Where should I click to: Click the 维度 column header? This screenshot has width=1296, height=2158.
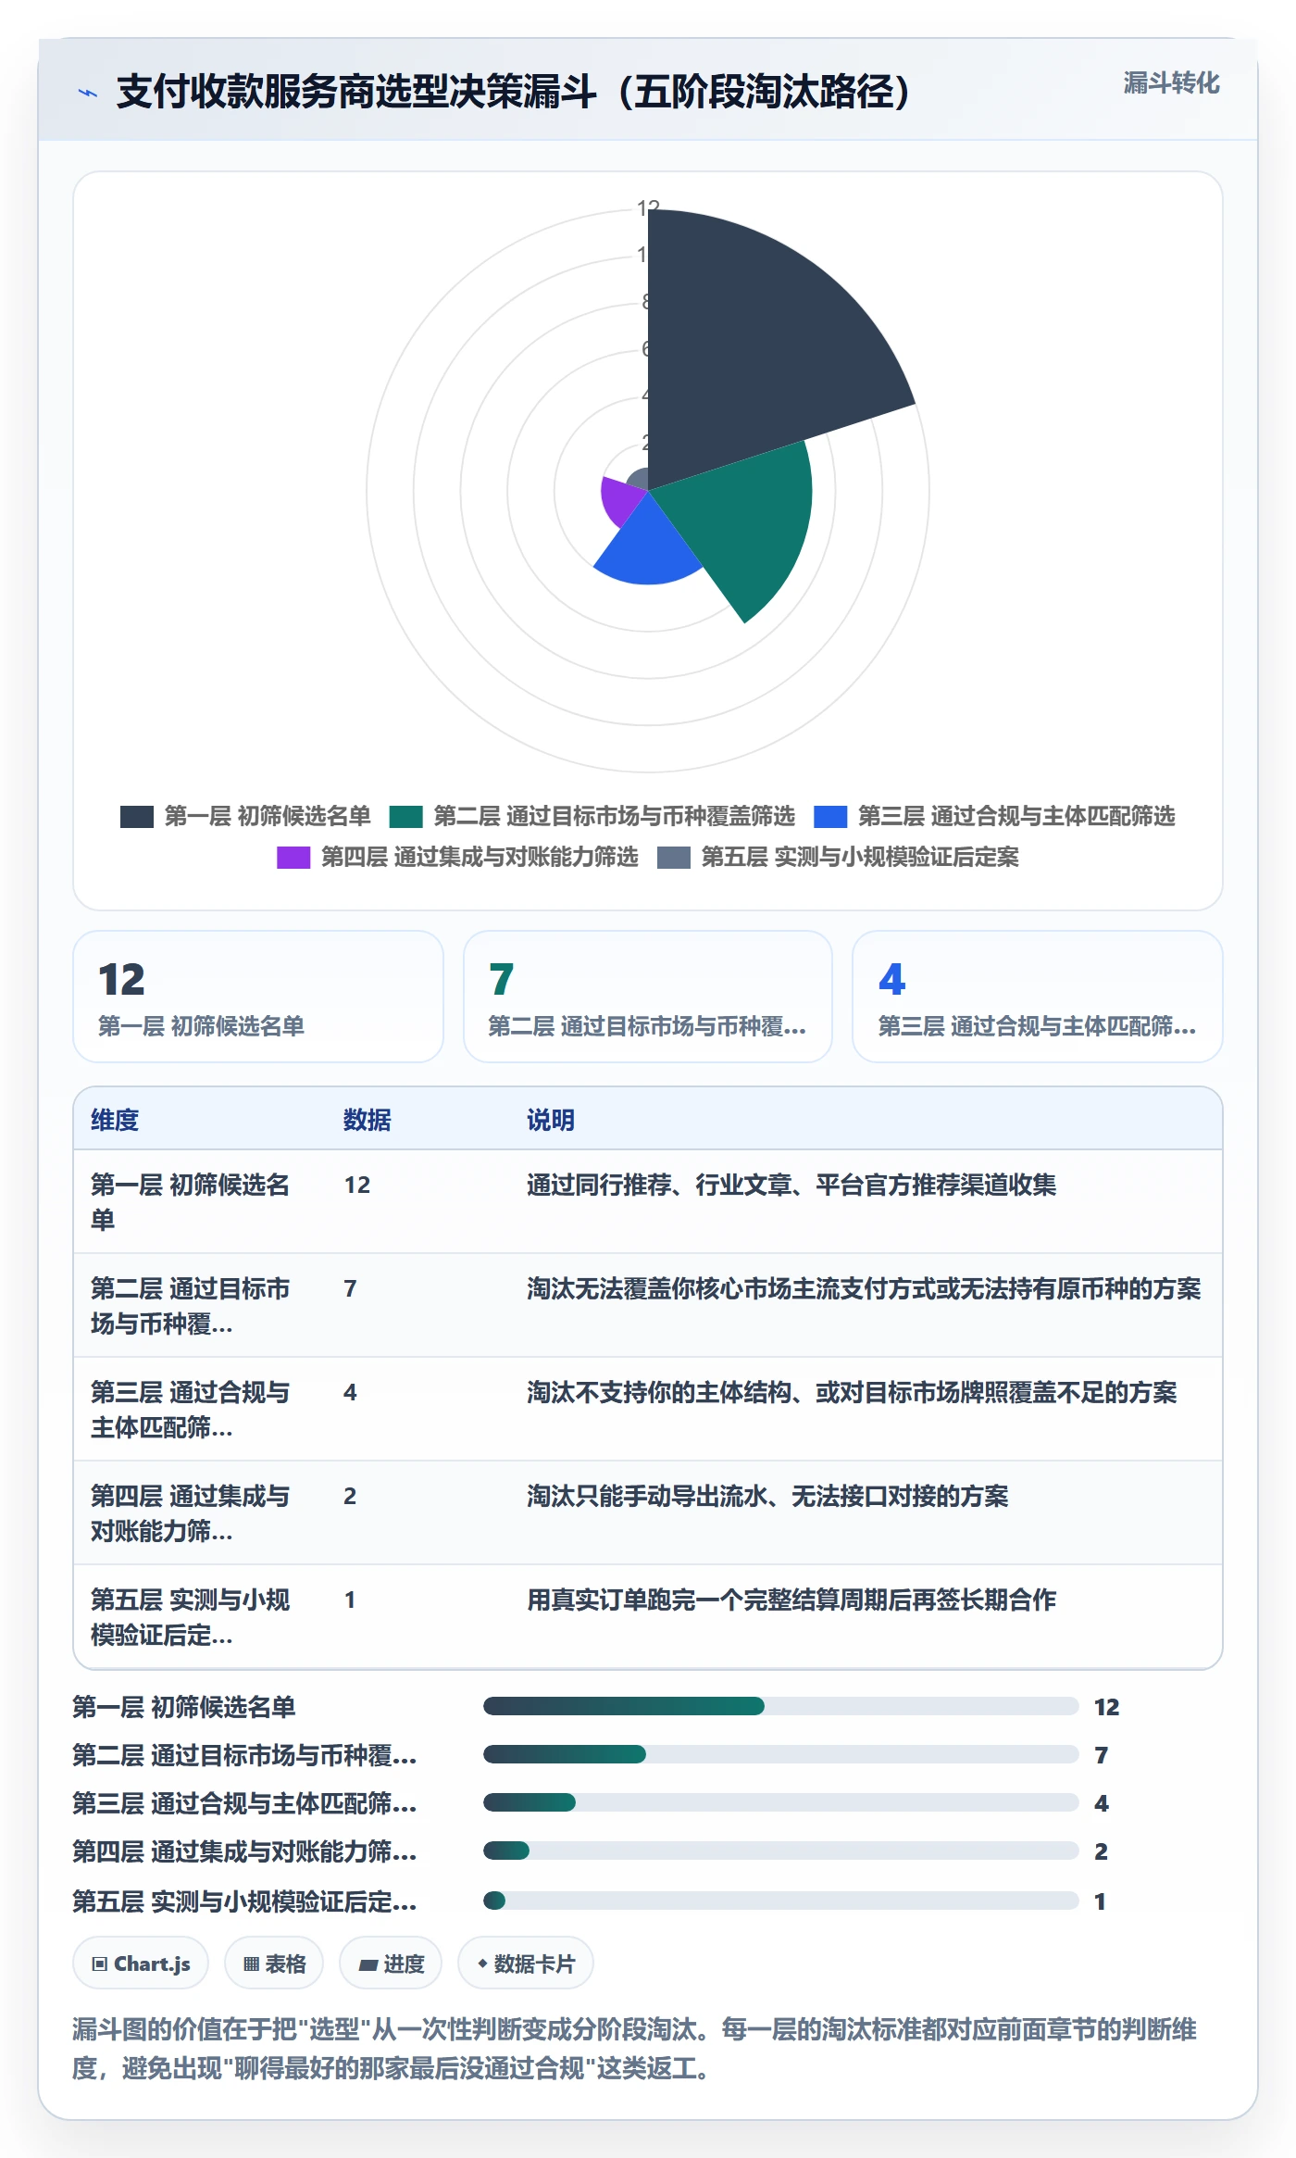(x=115, y=1120)
